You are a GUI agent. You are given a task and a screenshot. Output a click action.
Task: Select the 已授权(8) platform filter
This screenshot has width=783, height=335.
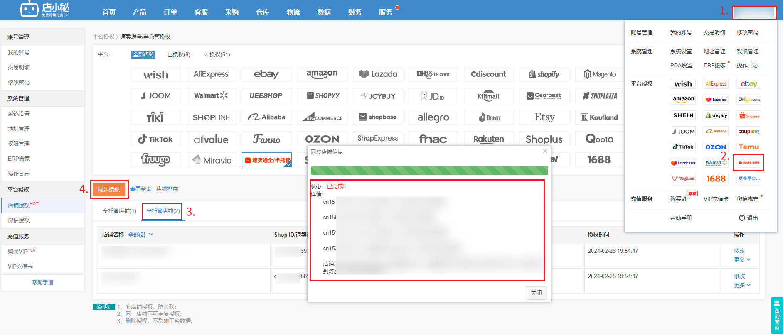click(x=179, y=54)
